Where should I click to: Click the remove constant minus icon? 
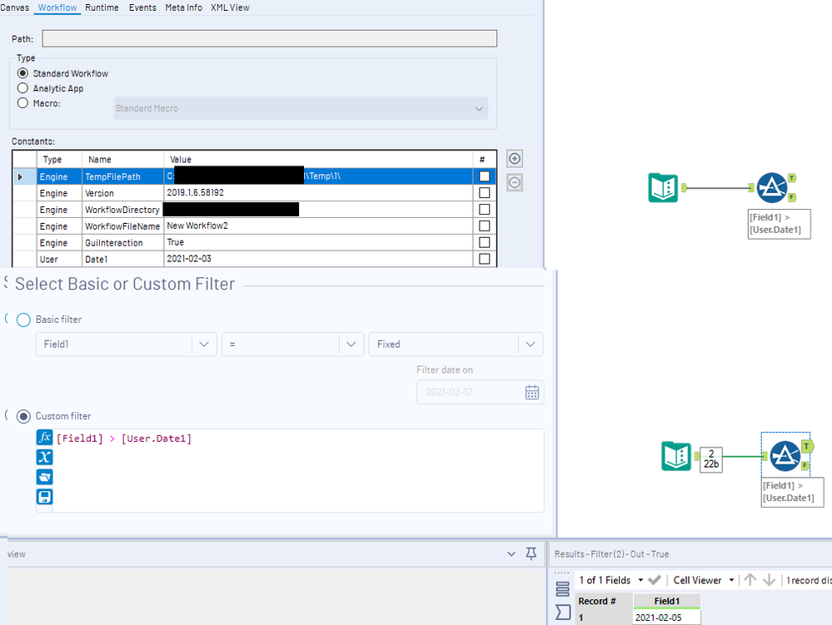pyautogui.click(x=514, y=183)
